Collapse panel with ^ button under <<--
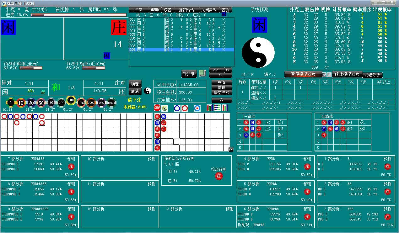 point(220,75)
